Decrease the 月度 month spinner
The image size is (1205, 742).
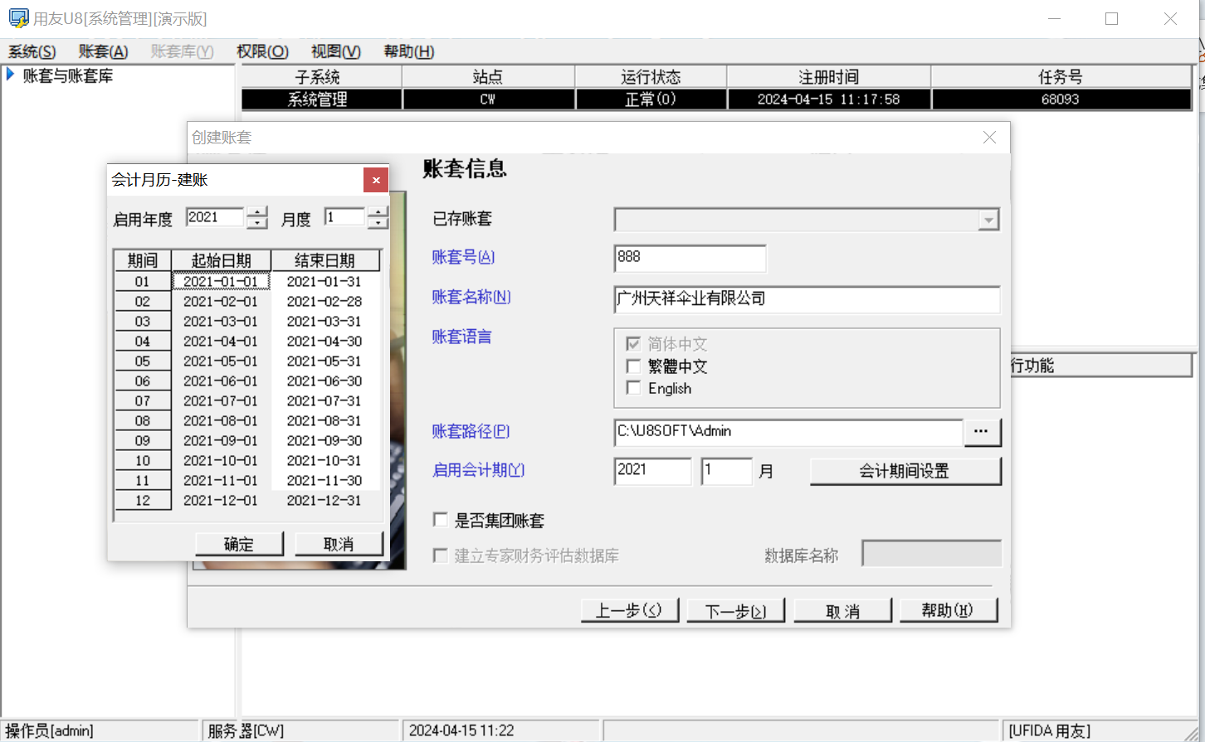pos(378,223)
